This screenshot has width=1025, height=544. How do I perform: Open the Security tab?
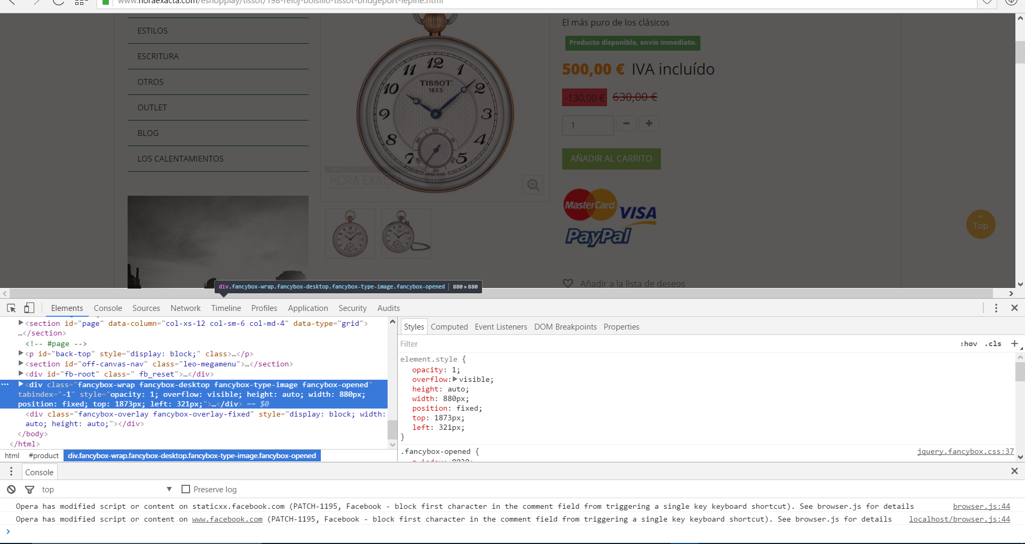point(353,308)
